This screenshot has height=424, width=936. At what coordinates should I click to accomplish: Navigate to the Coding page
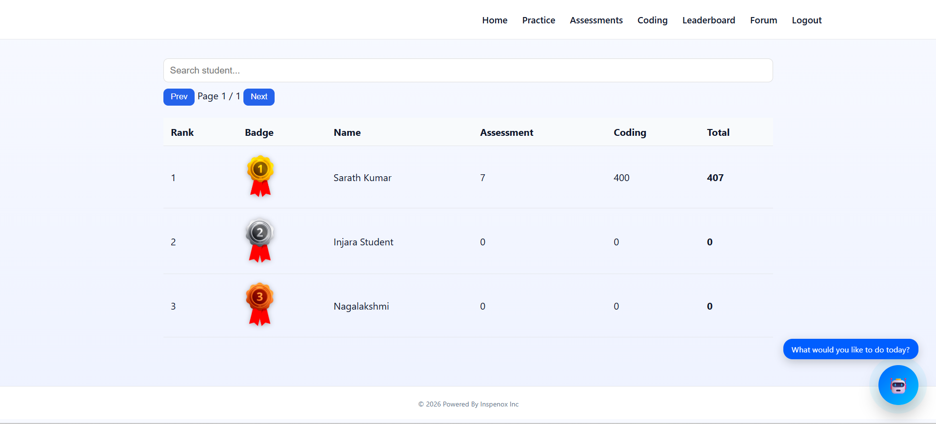point(652,20)
